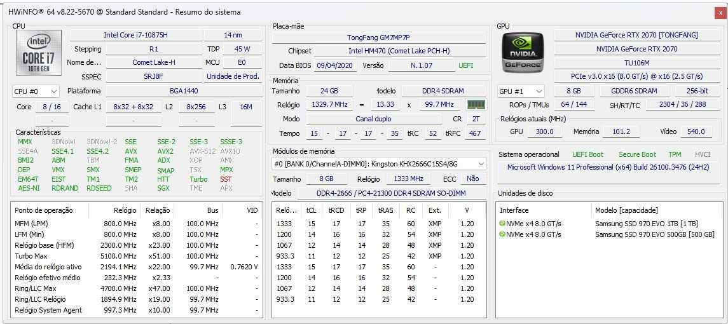Click the SRJ8F SSPEC value
This screenshot has width=728, height=324.
pyautogui.click(x=154, y=77)
